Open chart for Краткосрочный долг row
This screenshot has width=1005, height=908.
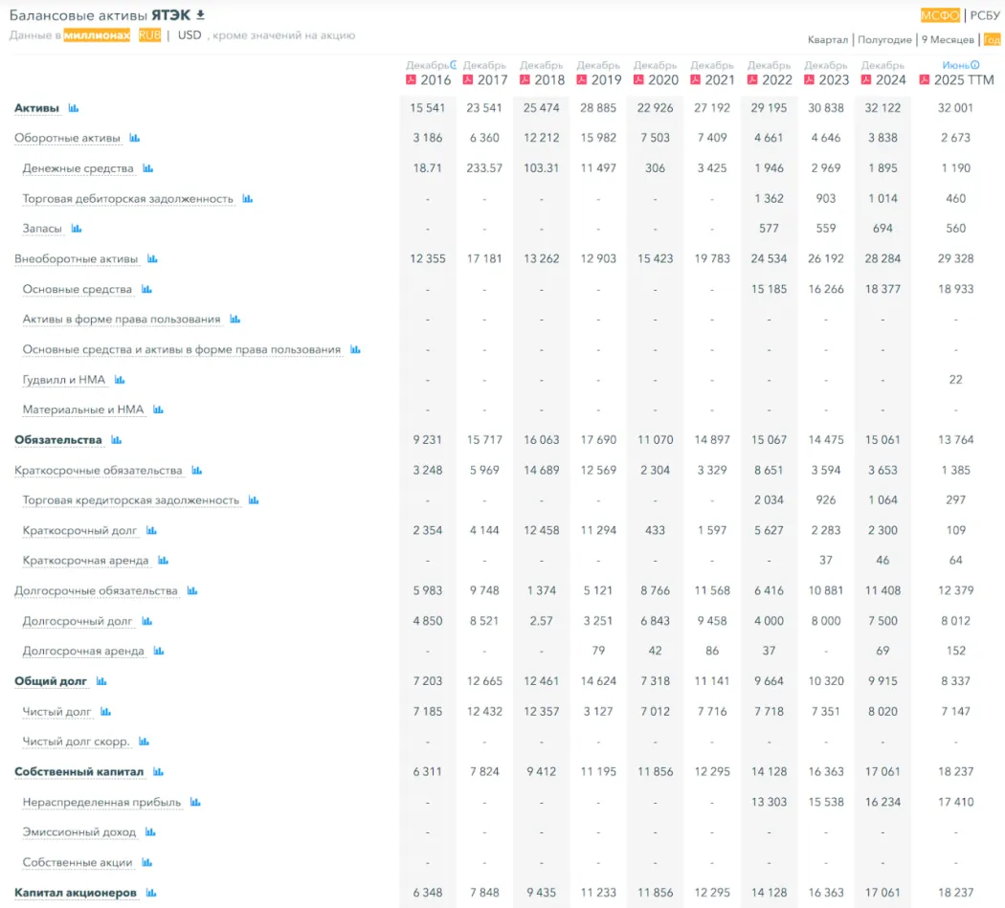click(151, 530)
